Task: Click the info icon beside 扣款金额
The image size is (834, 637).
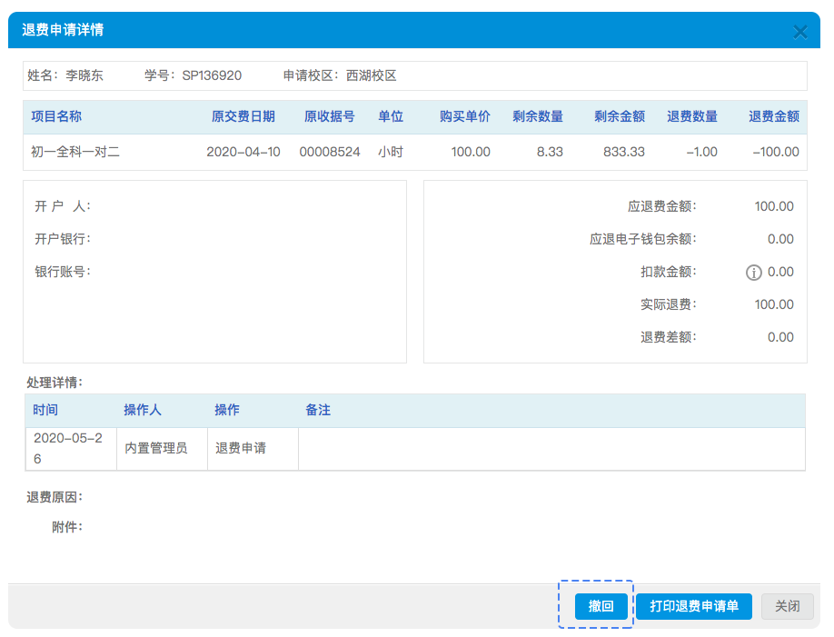Action: click(753, 273)
